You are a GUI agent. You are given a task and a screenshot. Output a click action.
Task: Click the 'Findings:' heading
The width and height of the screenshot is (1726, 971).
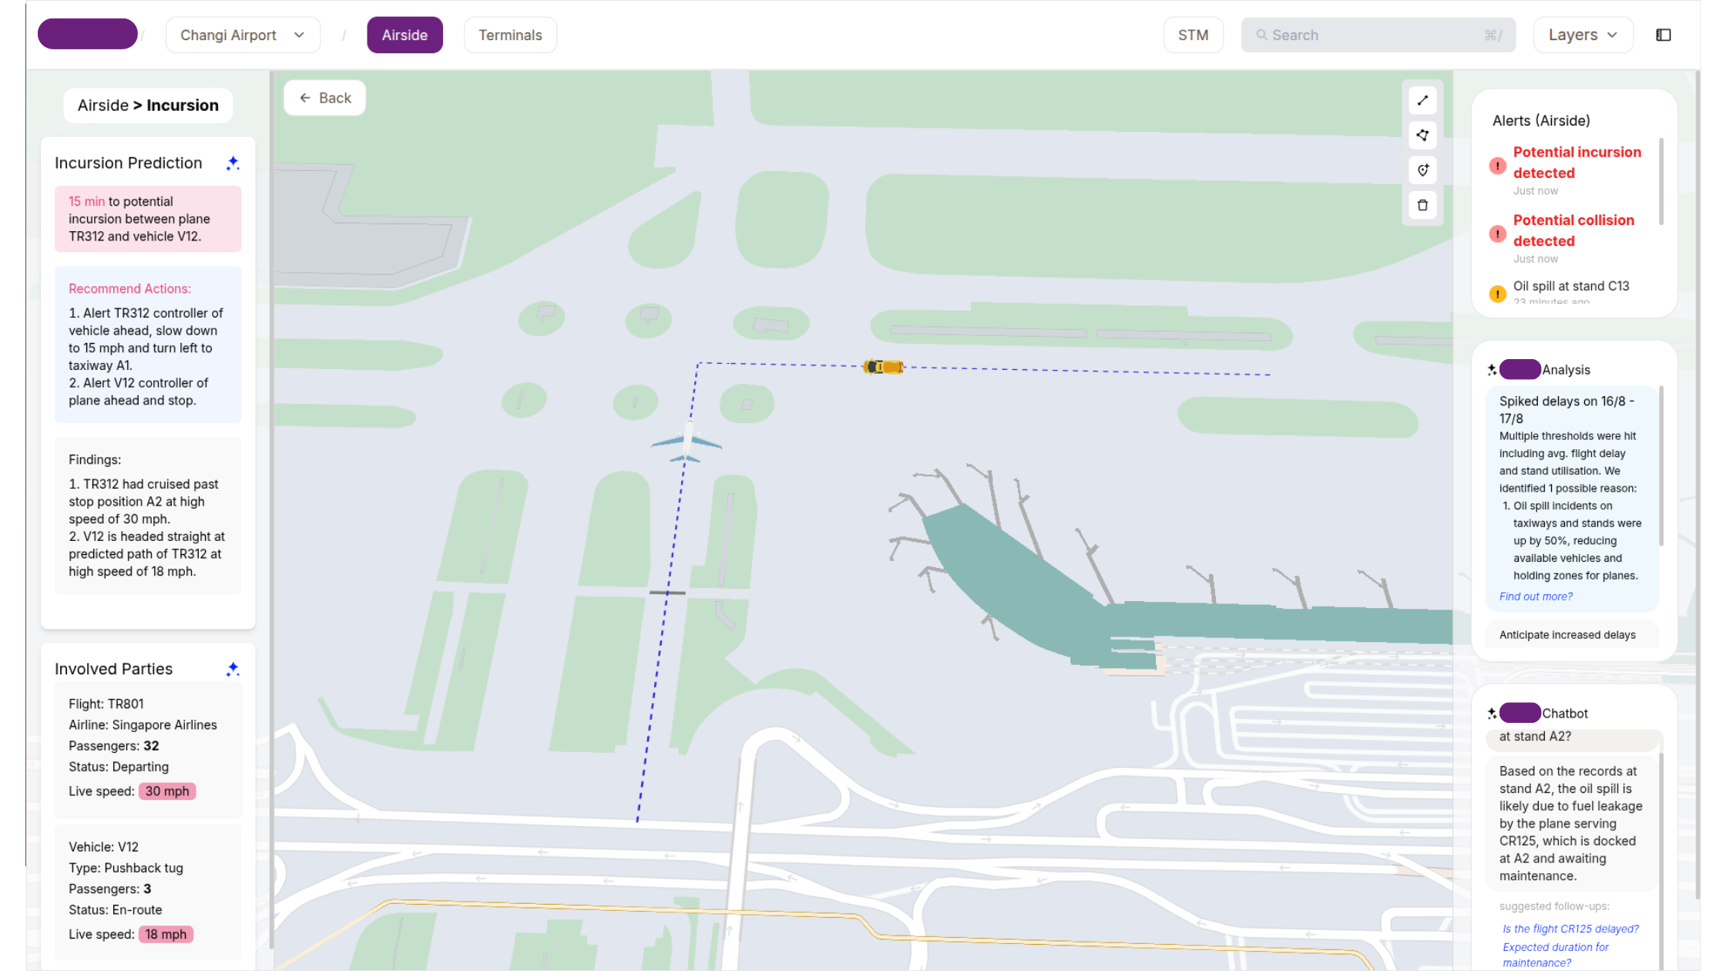[x=95, y=459]
